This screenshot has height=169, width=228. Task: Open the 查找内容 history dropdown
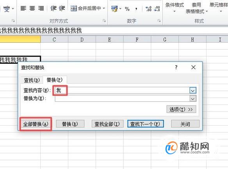193,90
